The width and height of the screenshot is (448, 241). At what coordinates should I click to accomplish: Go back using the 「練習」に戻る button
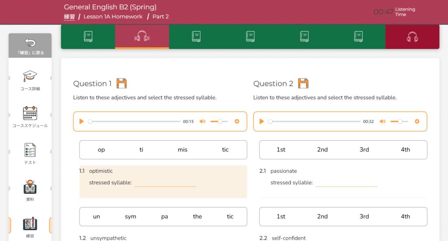tap(30, 46)
